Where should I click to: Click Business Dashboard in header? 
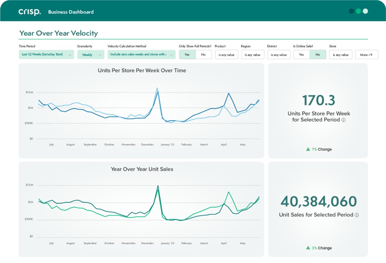(71, 12)
